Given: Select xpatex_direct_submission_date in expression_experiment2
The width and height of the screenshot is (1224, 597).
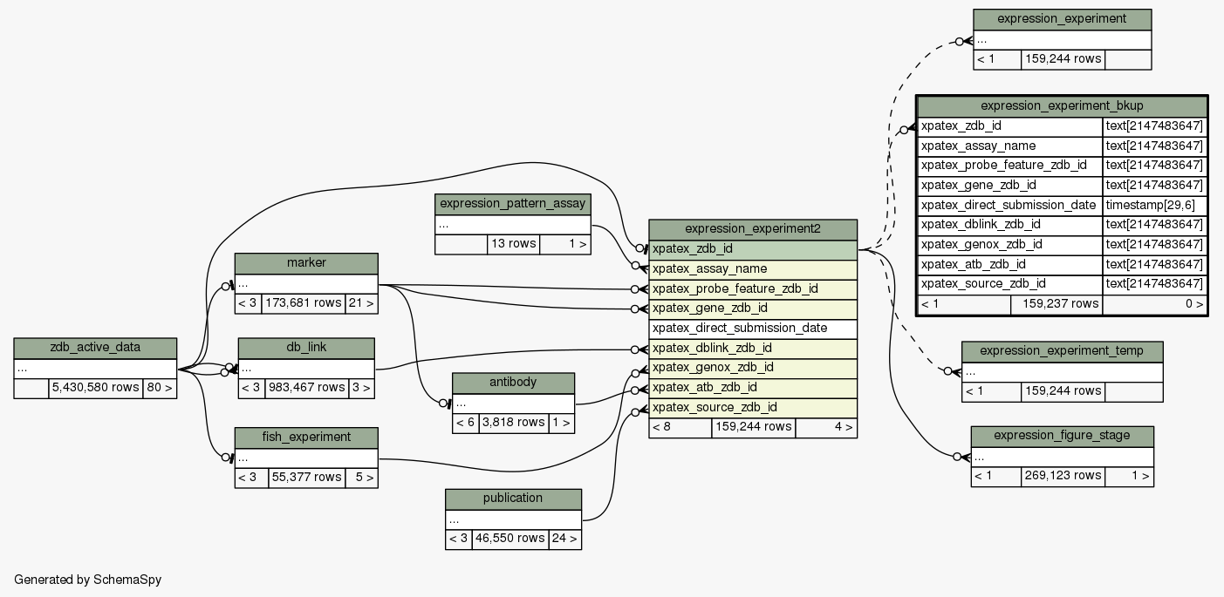Looking at the screenshot, I should tap(753, 329).
